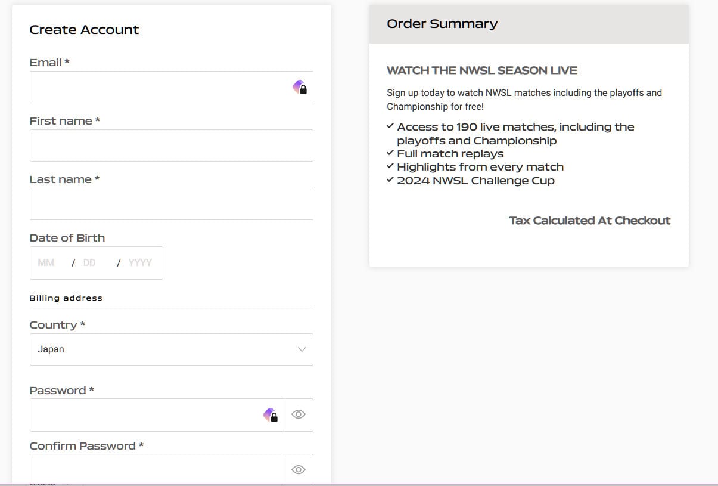Click the Access to 190 live matches line
The height and width of the screenshot is (486, 718).
515,134
